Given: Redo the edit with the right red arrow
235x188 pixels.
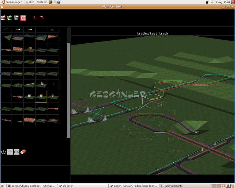Looking at the screenshot, I should pyautogui.click(x=42, y=18).
